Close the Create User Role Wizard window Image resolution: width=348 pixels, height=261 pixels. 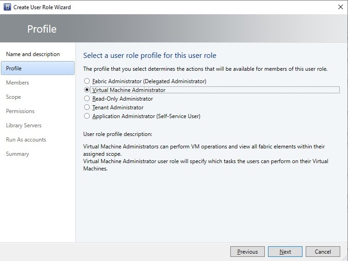tap(341, 7)
